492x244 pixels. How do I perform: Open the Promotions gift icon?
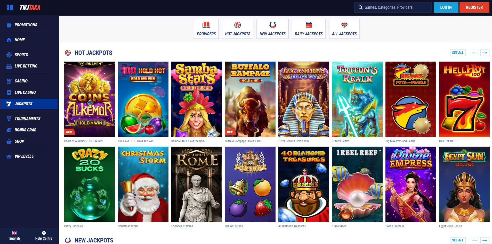[9, 25]
